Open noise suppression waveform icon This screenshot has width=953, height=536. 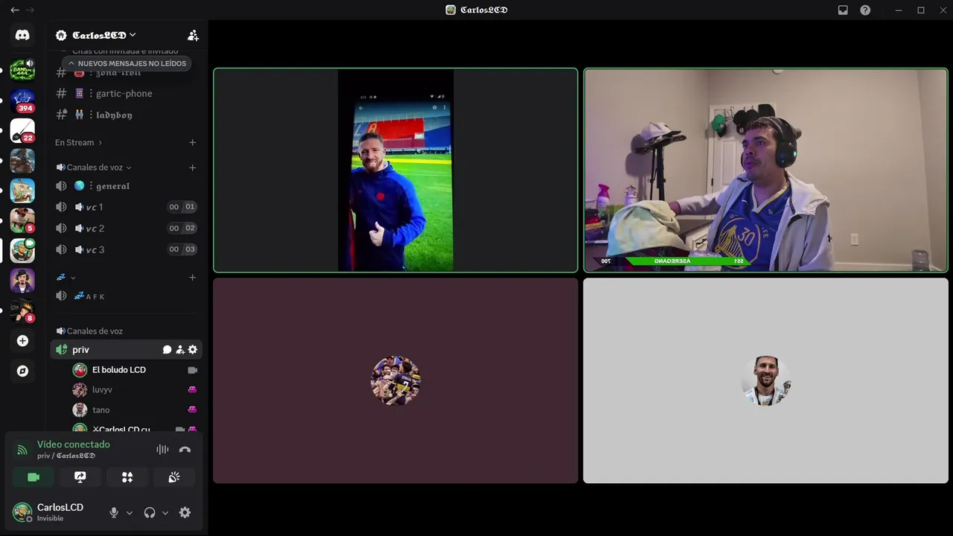[162, 450]
